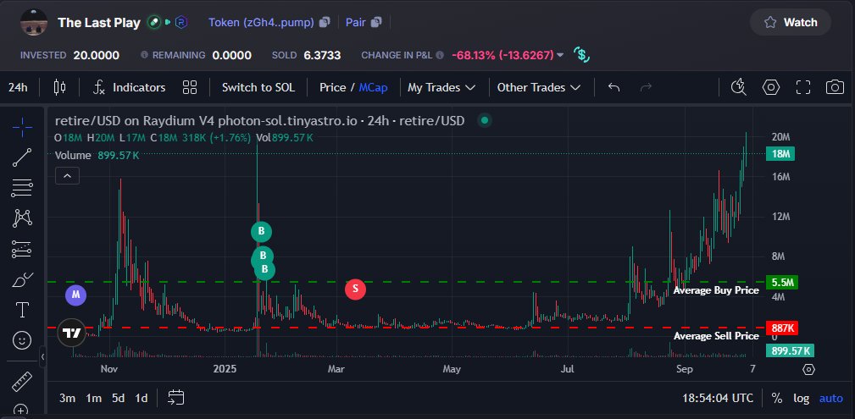Click the 5.5M average buy price label
The height and width of the screenshot is (419, 855).
[x=781, y=282]
